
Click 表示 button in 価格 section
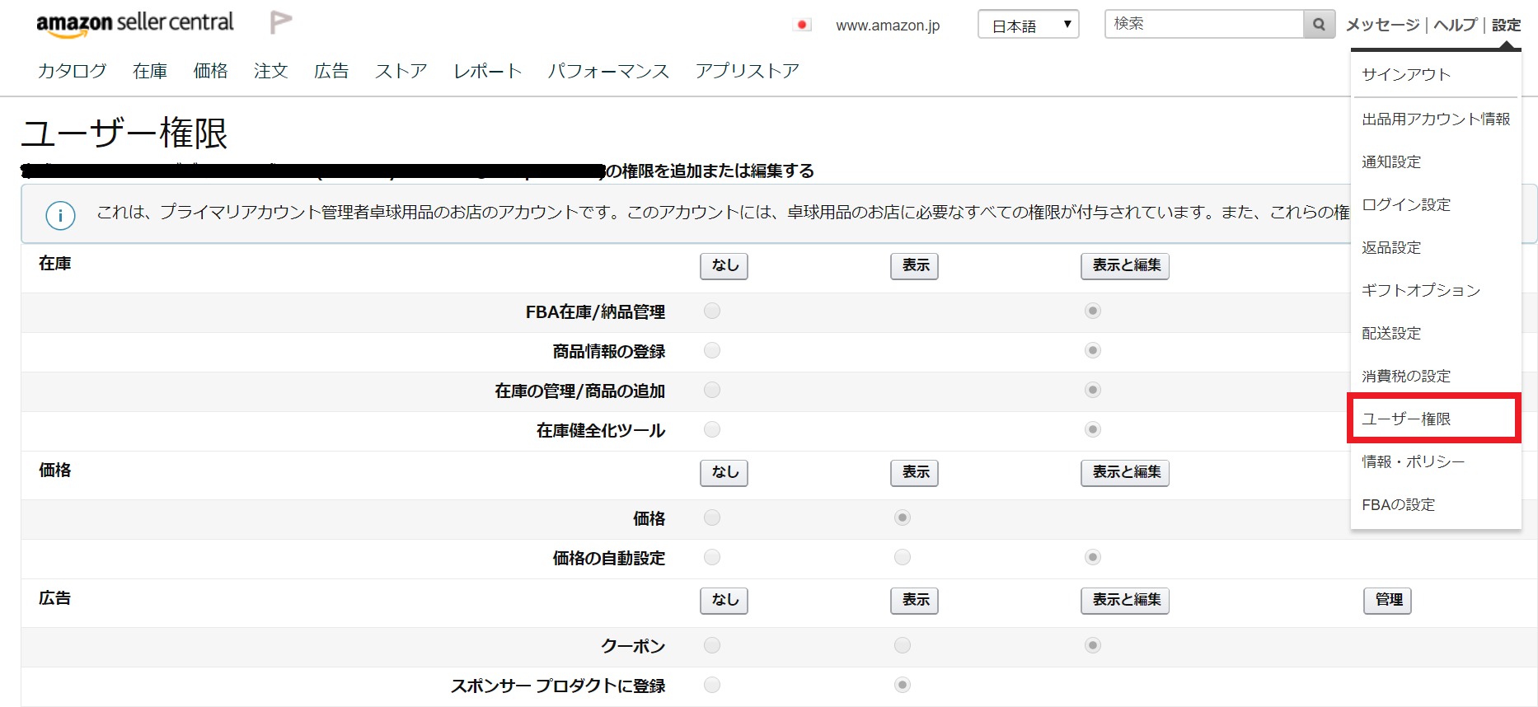coord(915,472)
